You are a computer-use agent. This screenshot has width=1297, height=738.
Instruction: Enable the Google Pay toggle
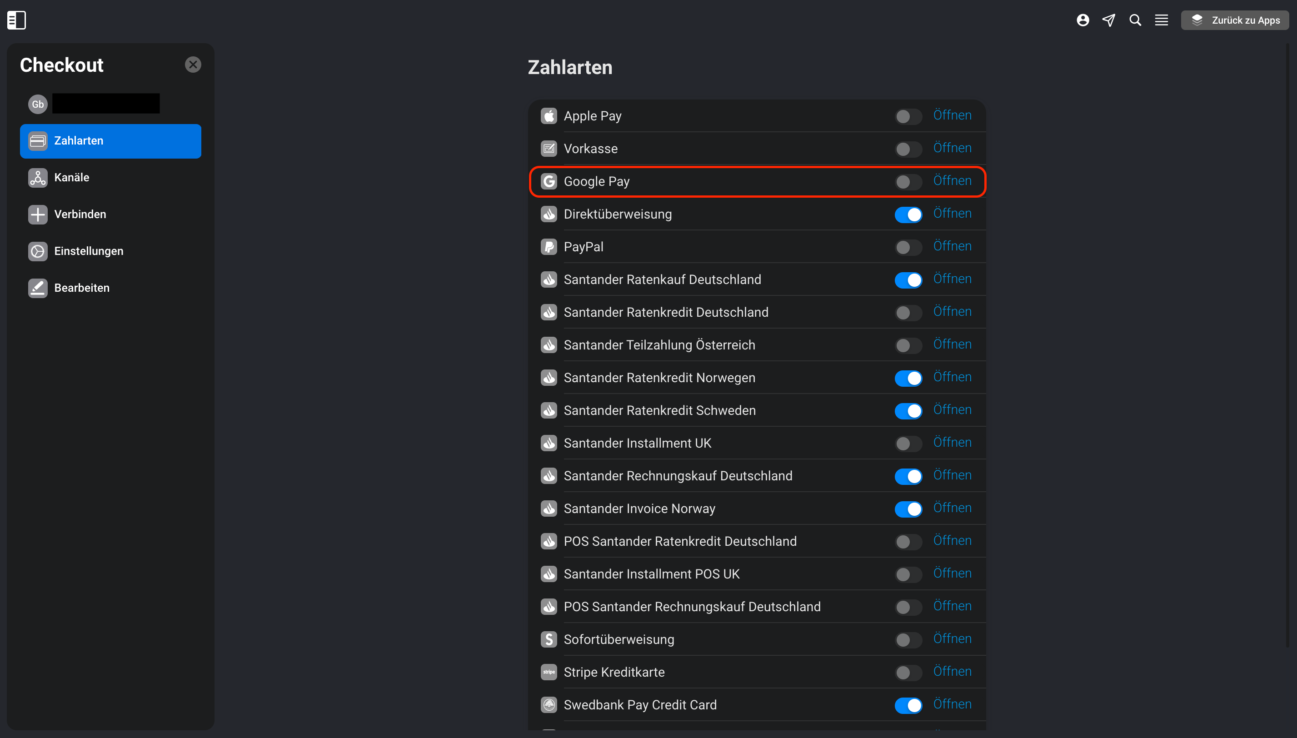pos(908,182)
